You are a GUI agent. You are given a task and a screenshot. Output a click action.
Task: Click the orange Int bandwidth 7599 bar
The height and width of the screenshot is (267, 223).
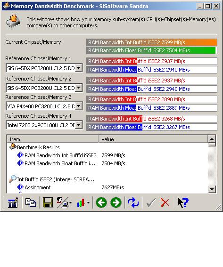151,42
